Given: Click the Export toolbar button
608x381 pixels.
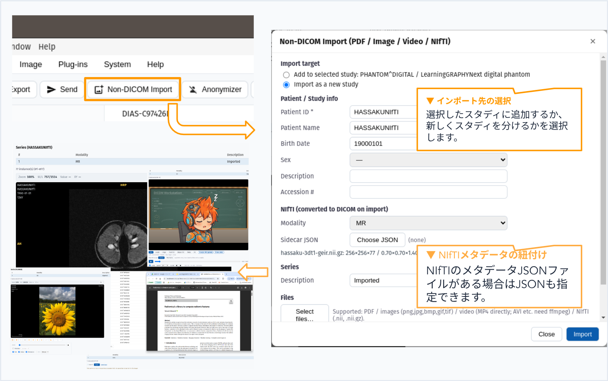Looking at the screenshot, I should pos(24,90).
